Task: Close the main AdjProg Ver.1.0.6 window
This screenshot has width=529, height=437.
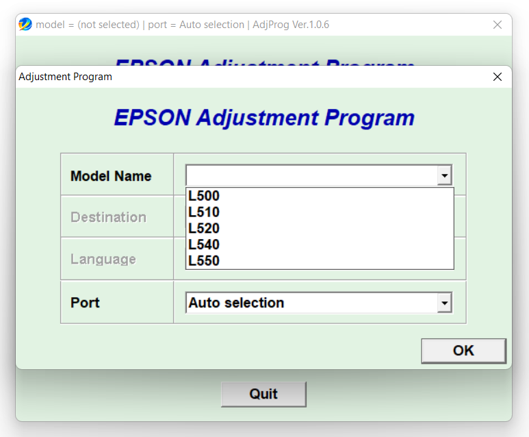Action: pyautogui.click(x=498, y=25)
